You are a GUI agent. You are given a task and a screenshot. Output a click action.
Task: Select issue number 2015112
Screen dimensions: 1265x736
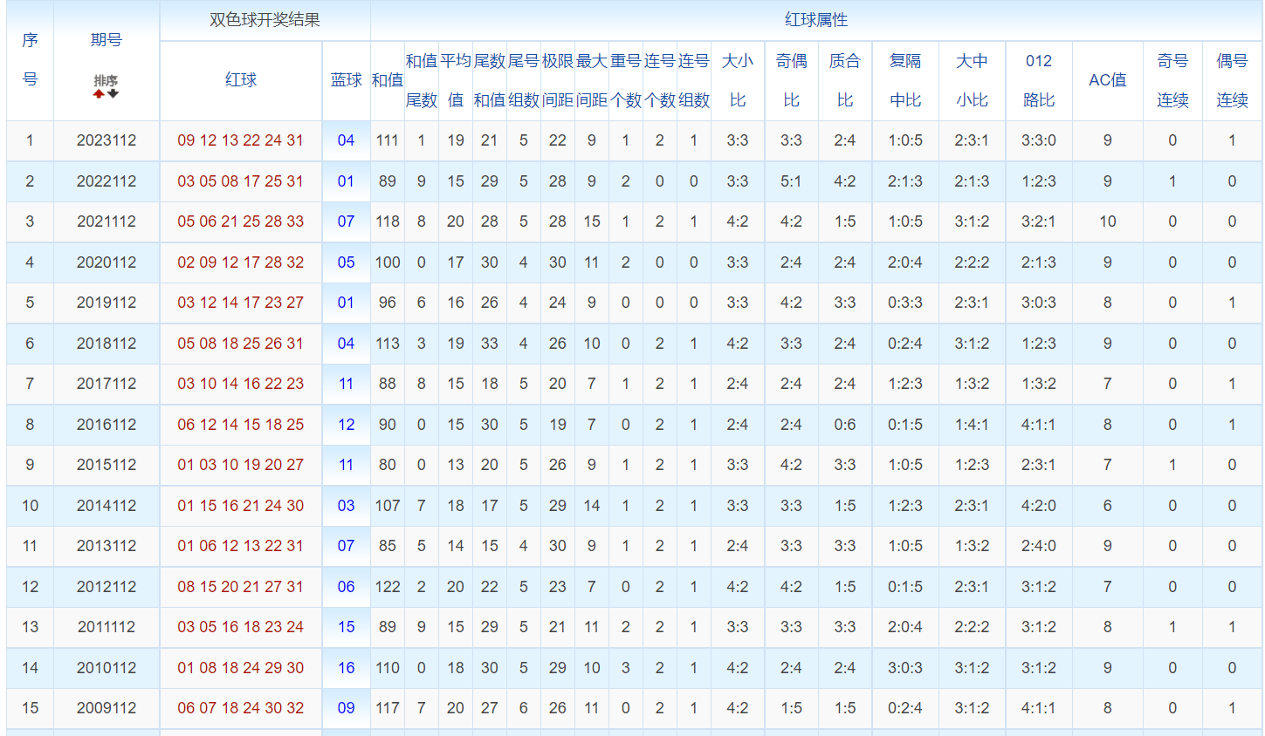tap(107, 465)
